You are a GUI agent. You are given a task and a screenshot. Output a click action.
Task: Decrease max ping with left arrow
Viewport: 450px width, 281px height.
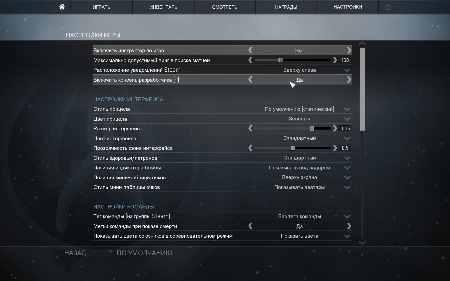point(250,60)
